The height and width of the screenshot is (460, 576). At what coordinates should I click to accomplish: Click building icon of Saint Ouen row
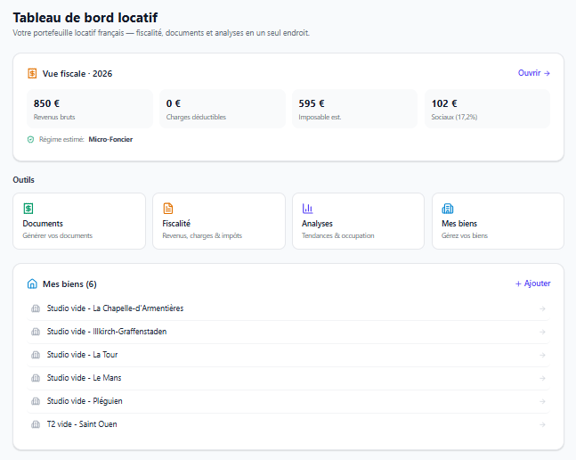36,424
